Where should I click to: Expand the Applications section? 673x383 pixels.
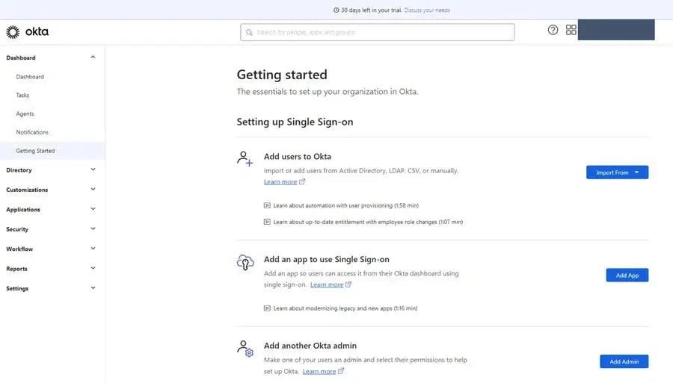pyautogui.click(x=51, y=210)
